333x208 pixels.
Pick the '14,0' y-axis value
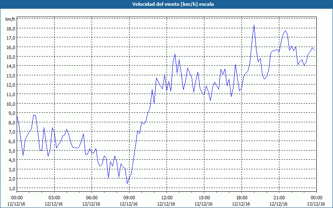(11, 66)
